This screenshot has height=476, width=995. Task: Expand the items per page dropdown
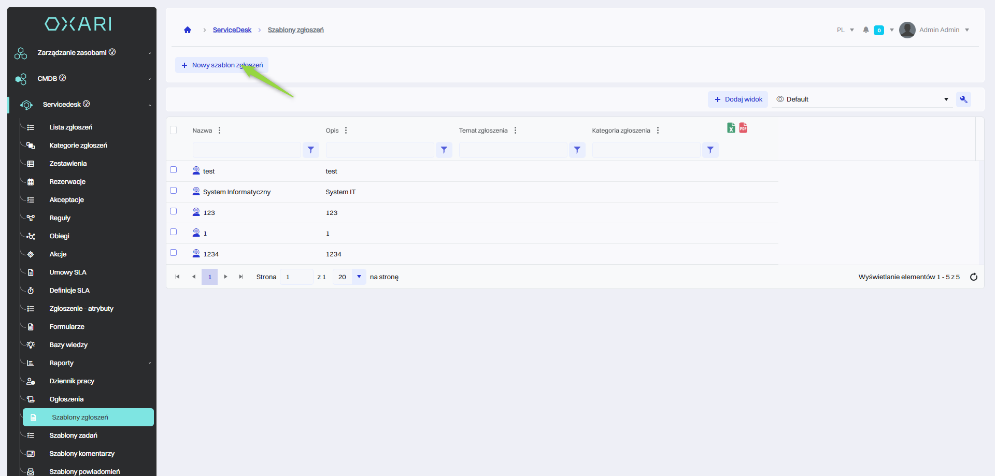[x=359, y=277]
